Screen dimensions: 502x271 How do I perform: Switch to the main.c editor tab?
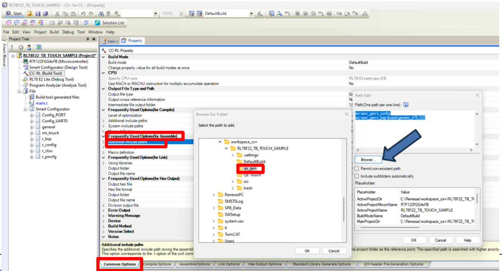(x=110, y=41)
